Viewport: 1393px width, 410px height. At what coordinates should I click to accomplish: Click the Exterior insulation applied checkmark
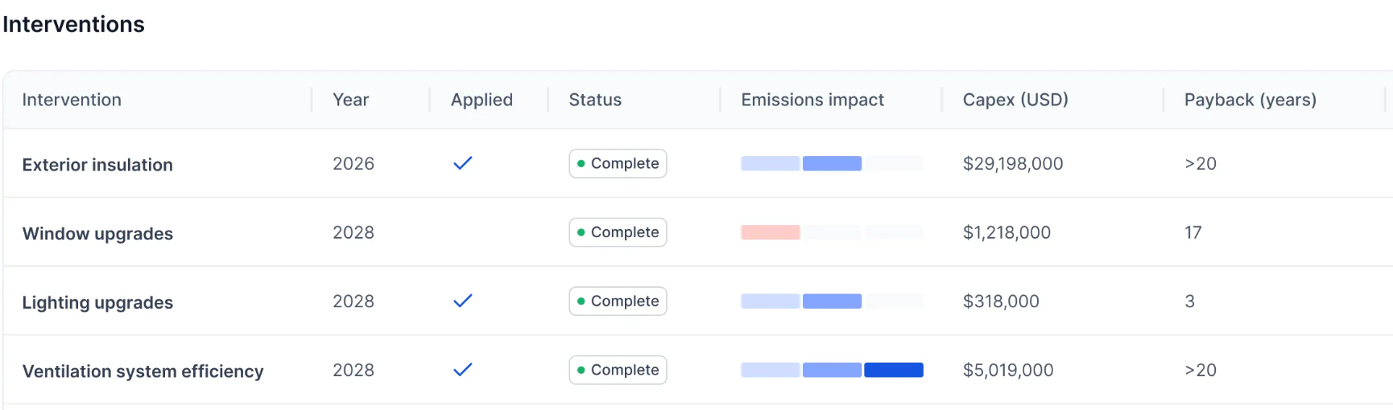click(462, 163)
